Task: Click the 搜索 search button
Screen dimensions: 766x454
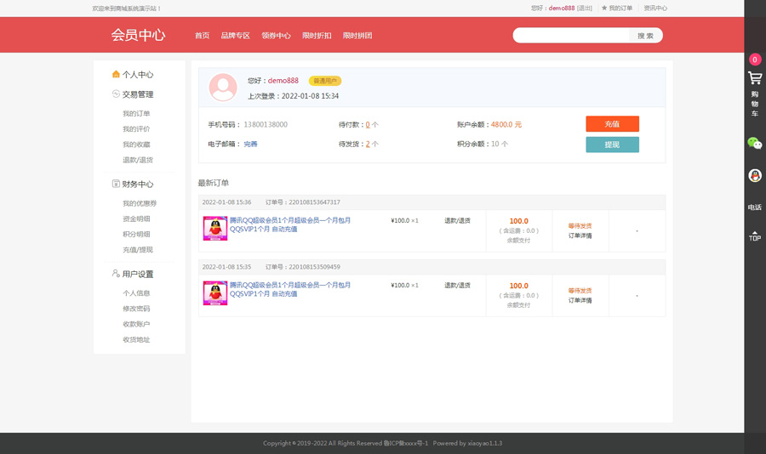Action: point(646,36)
